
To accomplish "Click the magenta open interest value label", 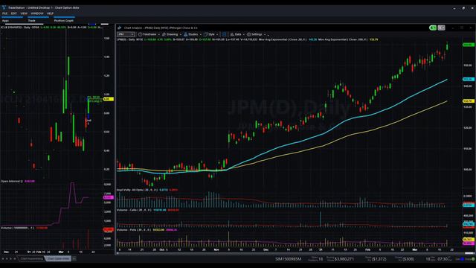I will tap(109, 197).
